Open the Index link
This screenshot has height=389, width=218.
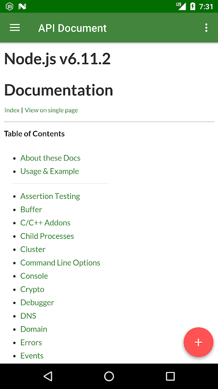click(12, 110)
